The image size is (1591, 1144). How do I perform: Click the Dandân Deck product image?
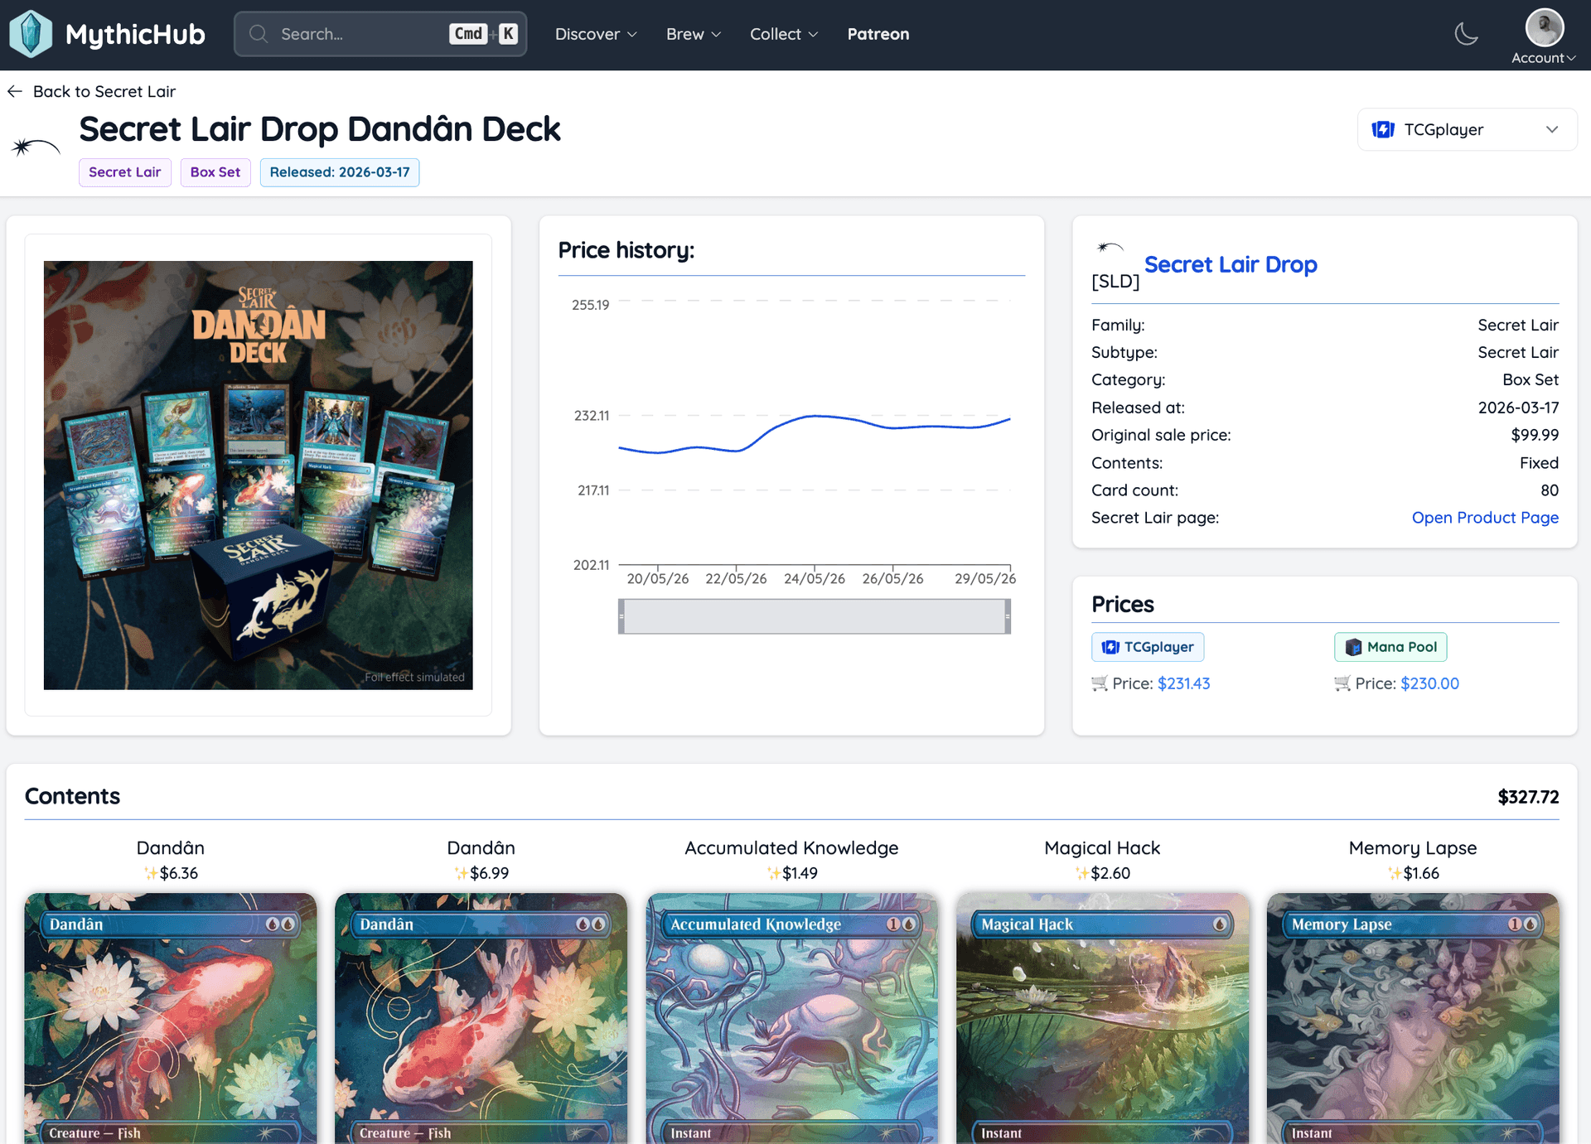259,475
